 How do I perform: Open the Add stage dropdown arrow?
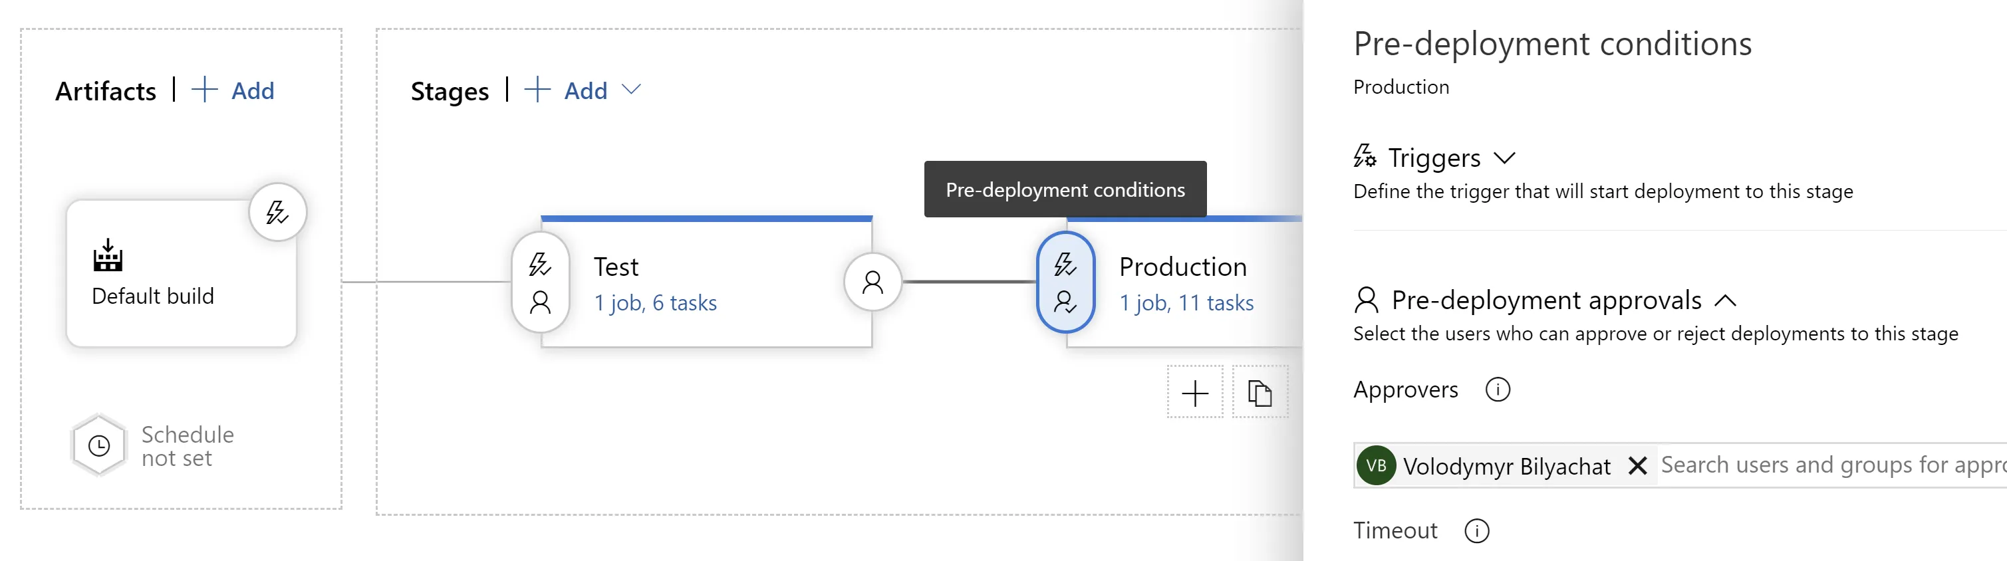click(x=632, y=90)
